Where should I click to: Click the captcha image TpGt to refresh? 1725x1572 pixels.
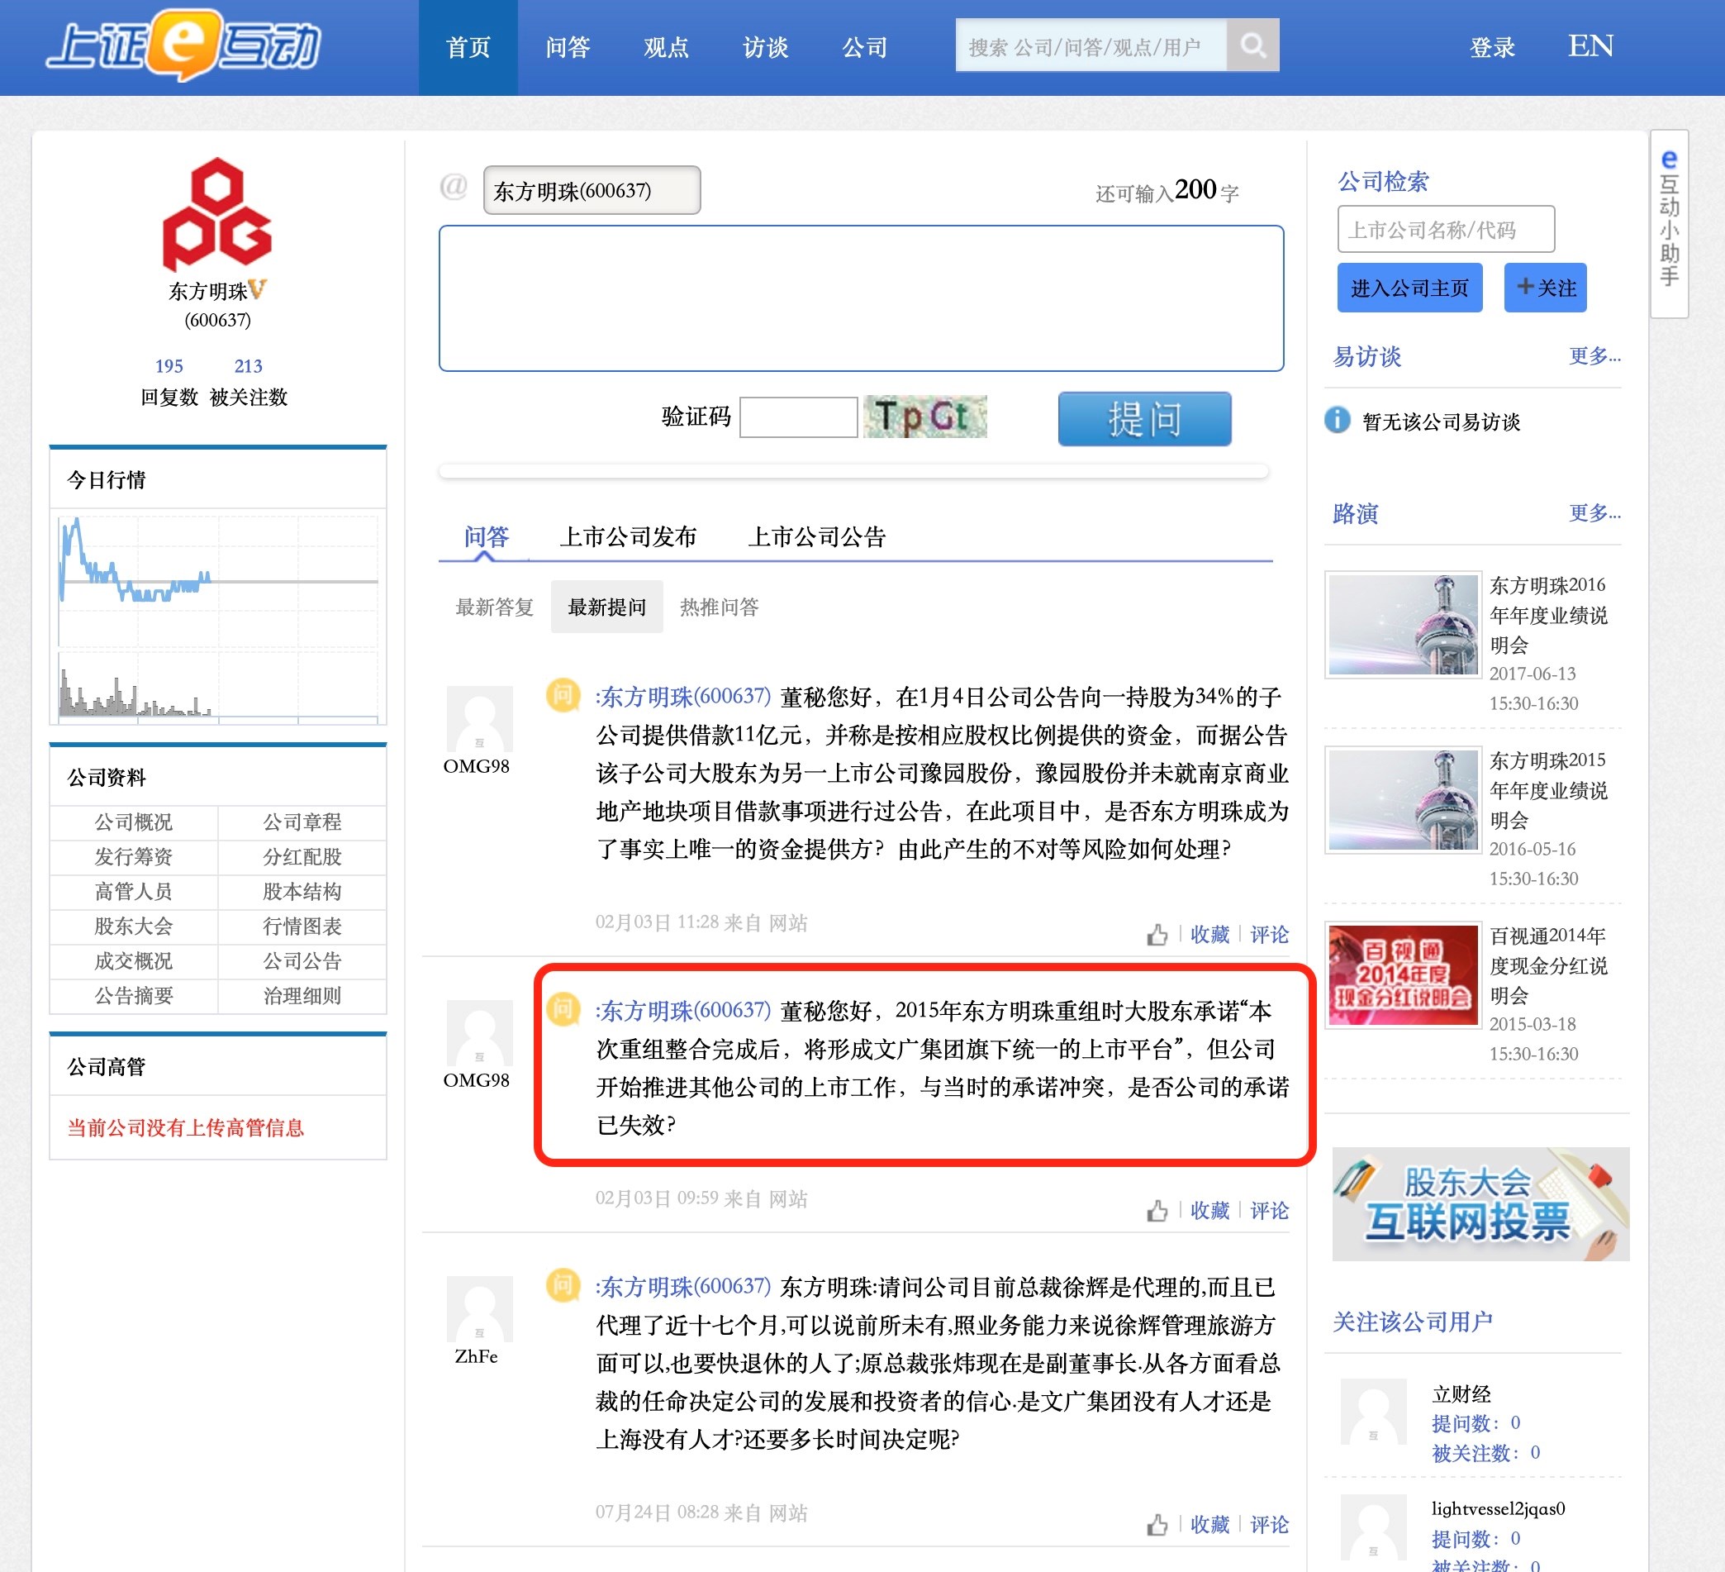pyautogui.click(x=925, y=417)
